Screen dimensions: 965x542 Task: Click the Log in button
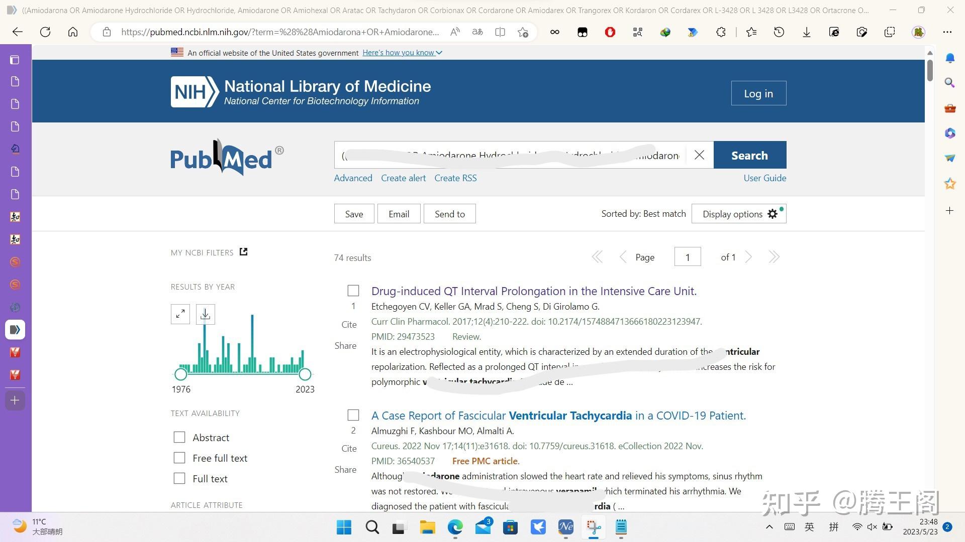point(758,93)
